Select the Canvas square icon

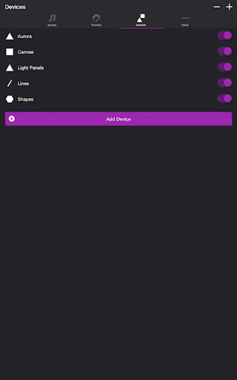click(10, 52)
